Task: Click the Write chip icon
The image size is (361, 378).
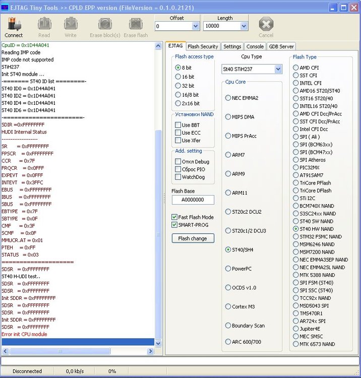Action: (x=71, y=24)
